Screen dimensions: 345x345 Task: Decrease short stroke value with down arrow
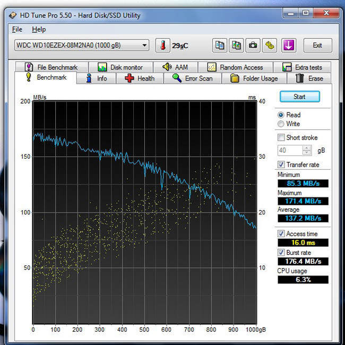point(307,153)
